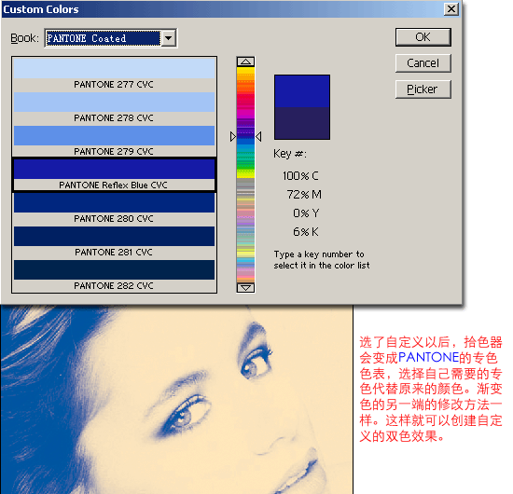Viewport: 513px width, 494px height.
Task: Select PANTONE 281 CVC swatch
Action: click(114, 242)
